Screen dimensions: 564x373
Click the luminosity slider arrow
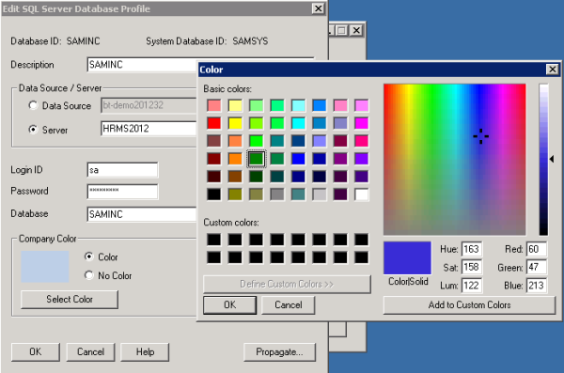[x=552, y=159]
